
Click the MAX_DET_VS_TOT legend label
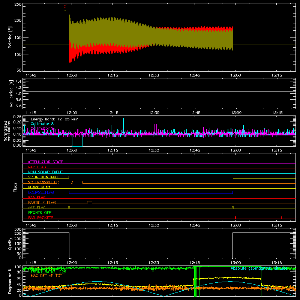tap(46, 276)
